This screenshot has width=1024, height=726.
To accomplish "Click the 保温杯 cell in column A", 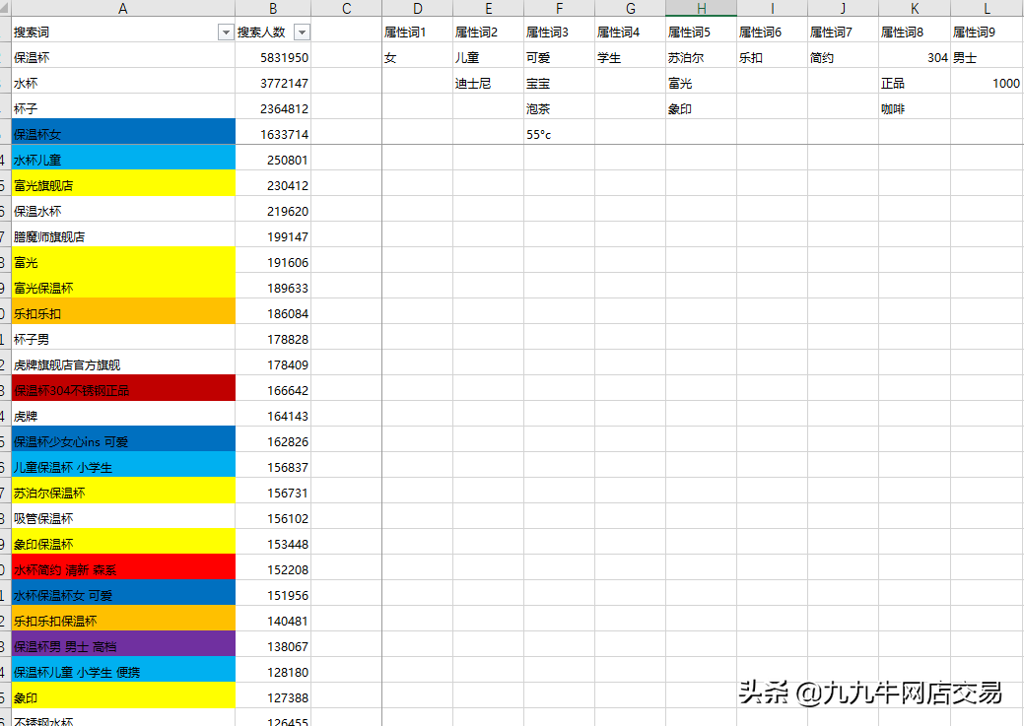I will [x=123, y=57].
